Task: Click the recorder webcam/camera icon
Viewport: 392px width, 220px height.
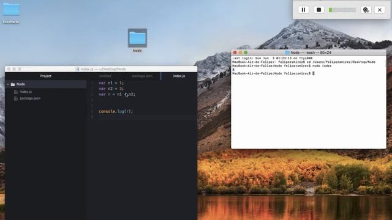Action: coord(366,10)
